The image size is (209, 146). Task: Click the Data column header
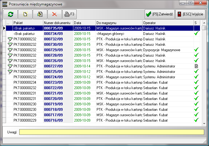pos(84,23)
